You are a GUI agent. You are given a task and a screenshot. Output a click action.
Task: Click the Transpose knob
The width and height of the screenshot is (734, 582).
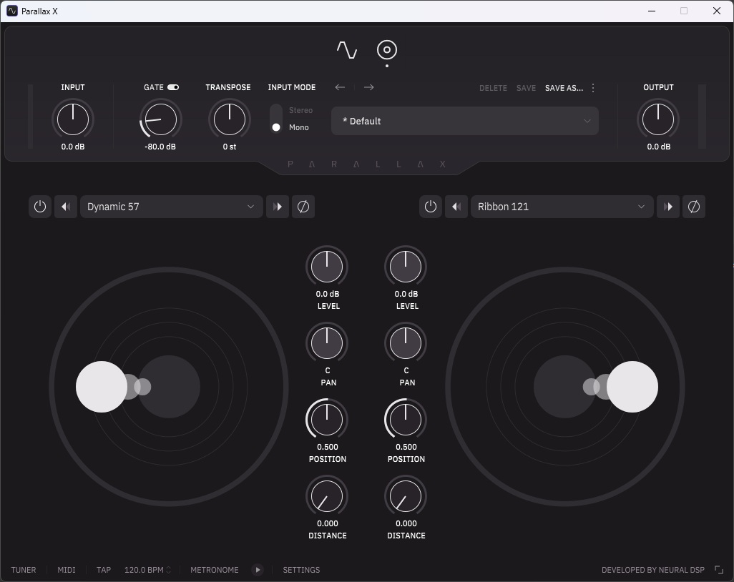(230, 119)
